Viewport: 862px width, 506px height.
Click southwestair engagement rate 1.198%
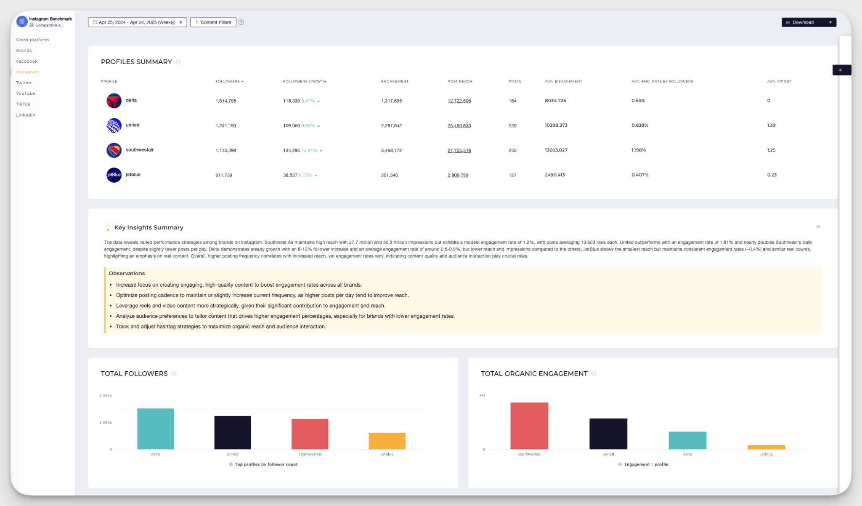[639, 150]
